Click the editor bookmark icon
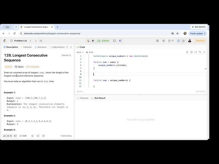The width and height of the screenshot is (219, 164). point(192,52)
